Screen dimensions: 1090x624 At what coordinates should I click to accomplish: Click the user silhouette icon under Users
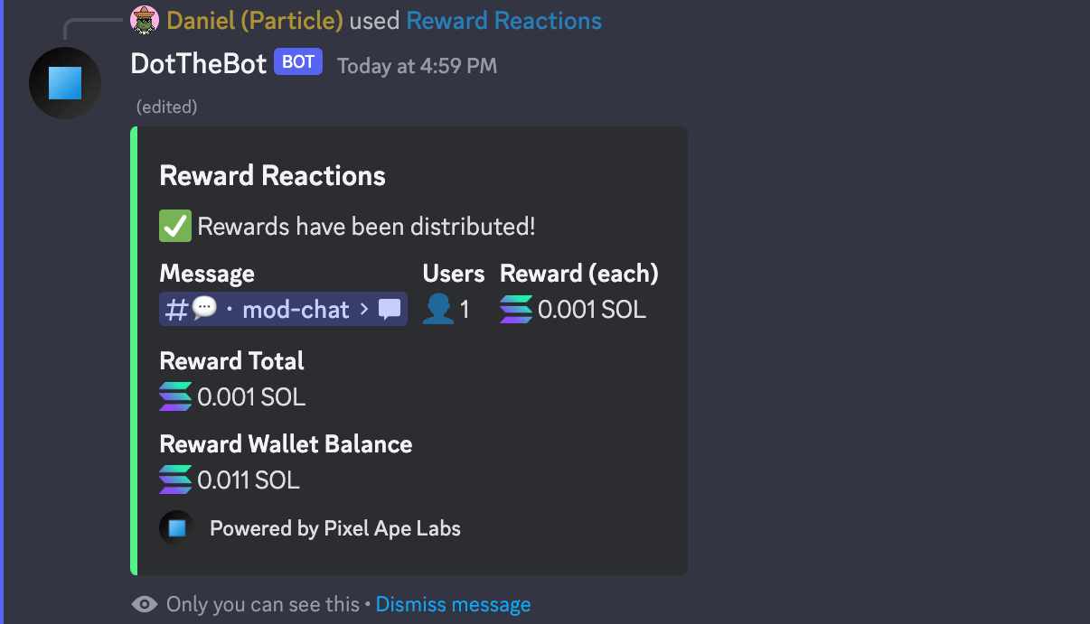(440, 309)
